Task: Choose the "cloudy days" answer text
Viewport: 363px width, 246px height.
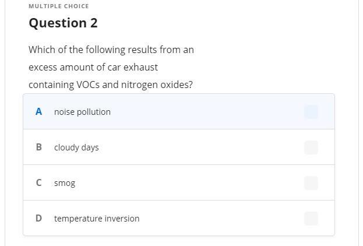Action: [x=76, y=147]
